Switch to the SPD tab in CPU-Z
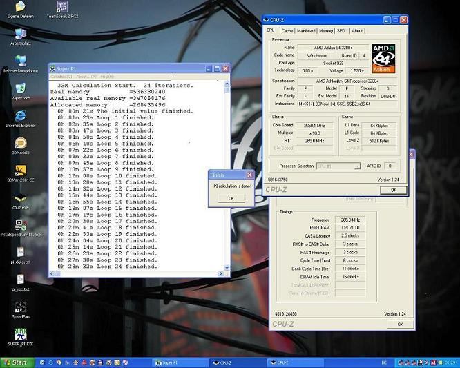The width and height of the screenshot is (460, 368). [341, 31]
